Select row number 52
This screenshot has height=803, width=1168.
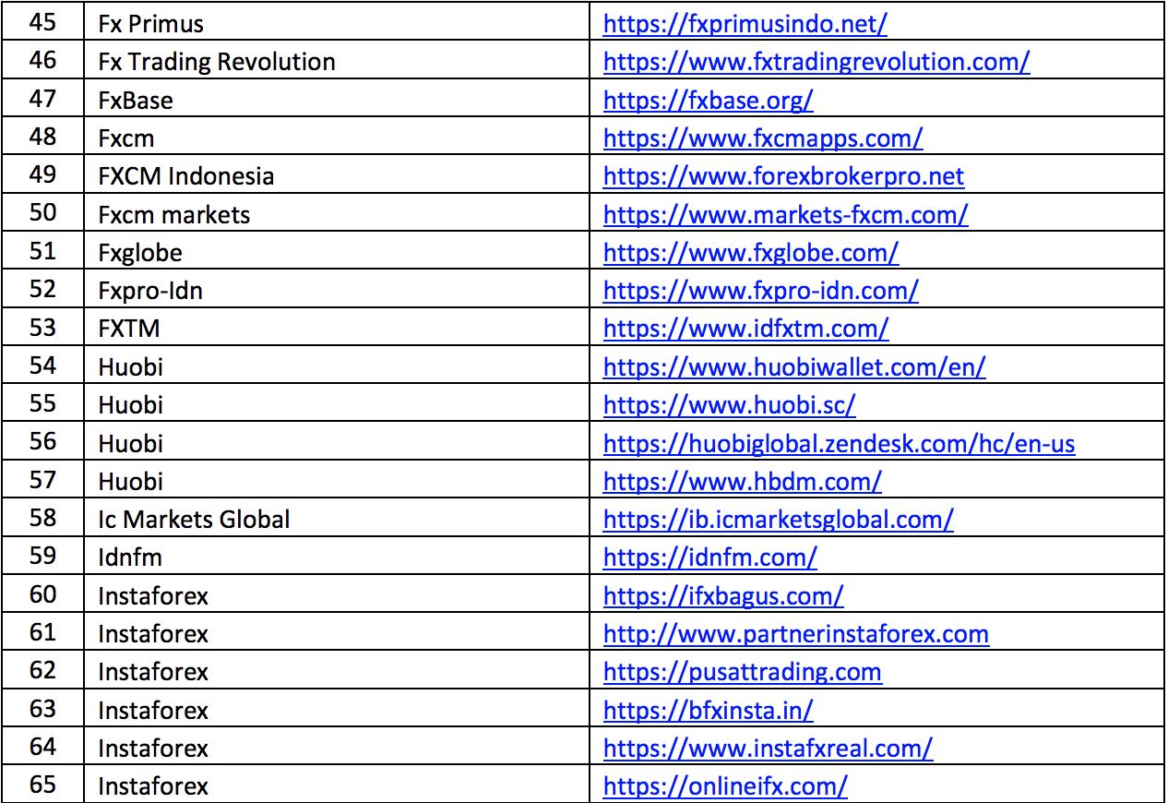pos(43,289)
